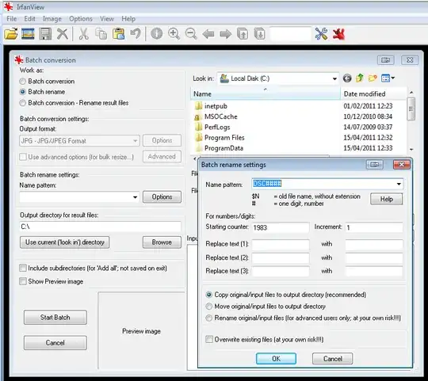Confirm rename settings with OK
The height and width of the screenshot is (381, 428).
coord(276,359)
